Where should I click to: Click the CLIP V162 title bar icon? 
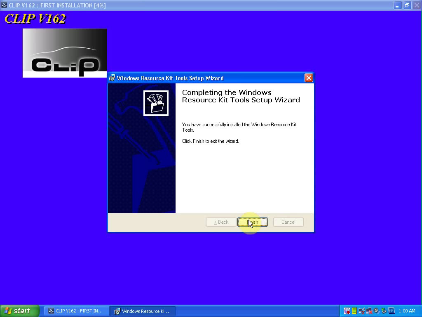coord(4,5)
